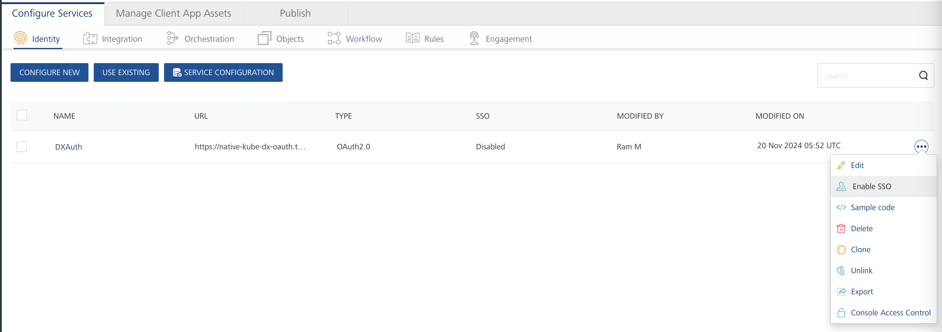The image size is (942, 332).
Task: Close the DXAuth three-dots options menu
Action: (921, 147)
